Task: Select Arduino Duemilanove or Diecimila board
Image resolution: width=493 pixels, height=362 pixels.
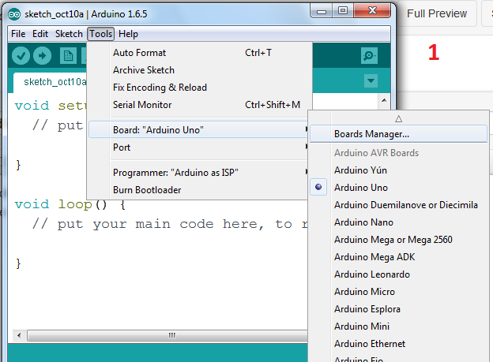Action: [398, 205]
